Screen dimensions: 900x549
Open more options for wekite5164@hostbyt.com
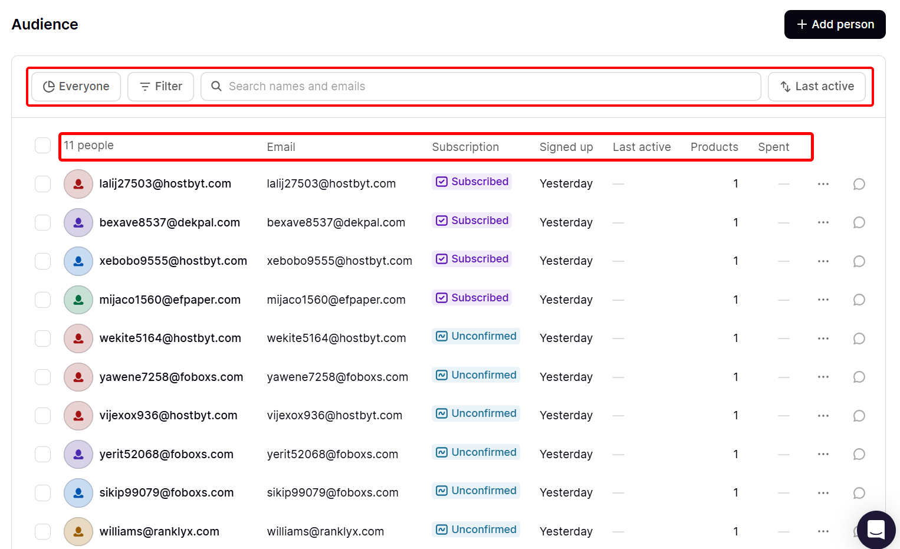pos(823,338)
